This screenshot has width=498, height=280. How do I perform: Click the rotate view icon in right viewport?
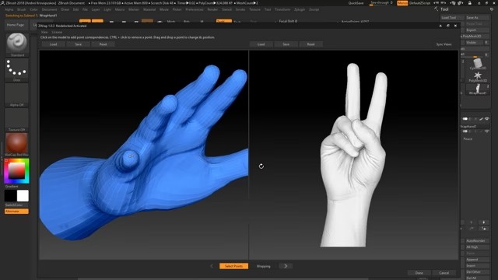(x=261, y=166)
